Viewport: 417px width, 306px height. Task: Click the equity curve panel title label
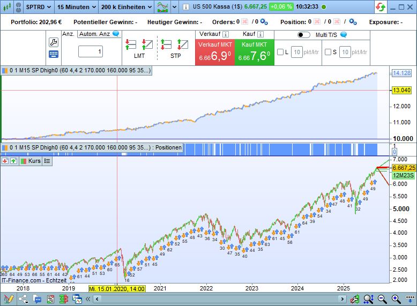pos(76,70)
